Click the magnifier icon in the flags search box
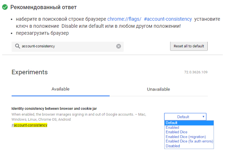Screen dimensions: 234x154 coord(18,46)
